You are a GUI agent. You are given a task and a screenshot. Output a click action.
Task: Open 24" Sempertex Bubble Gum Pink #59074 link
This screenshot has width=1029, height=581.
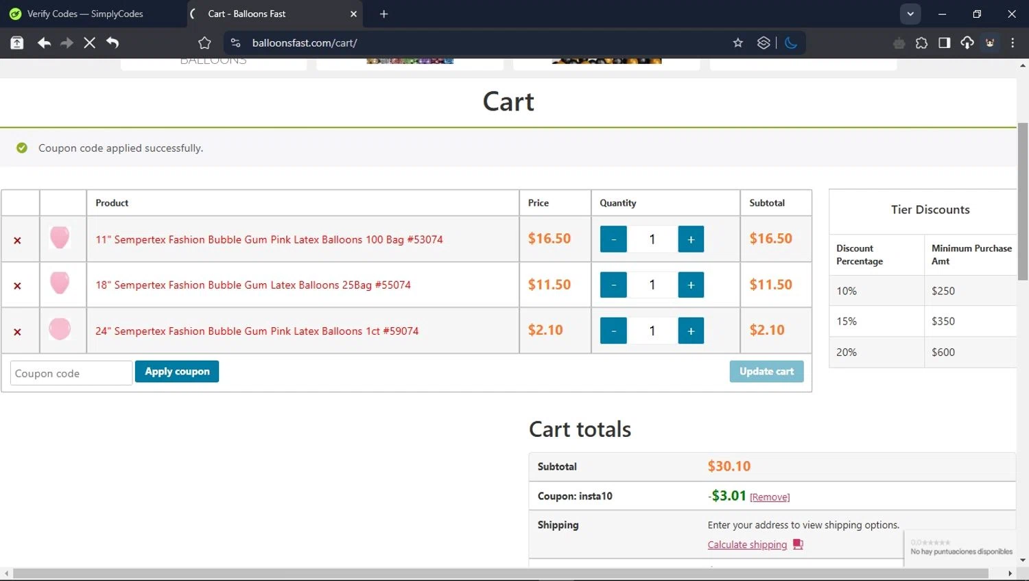coord(257,331)
